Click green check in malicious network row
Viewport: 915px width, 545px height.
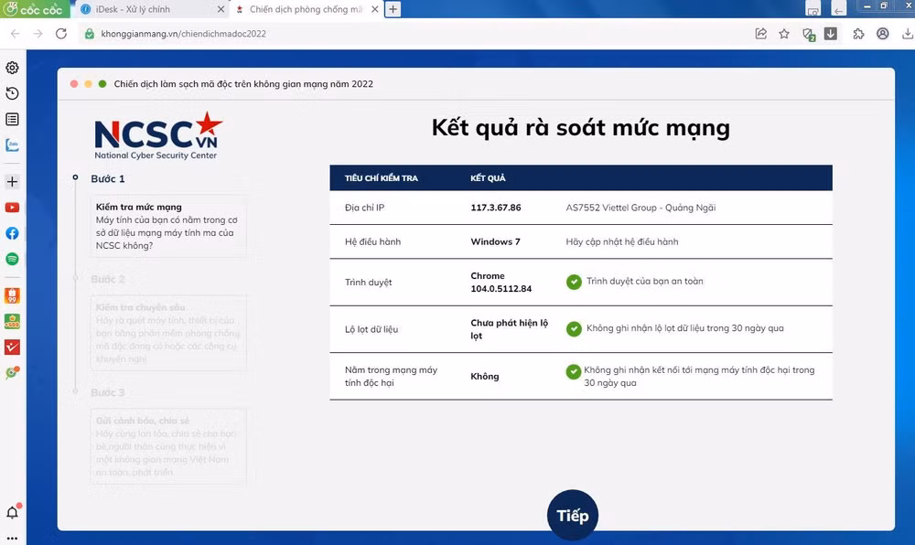click(574, 372)
